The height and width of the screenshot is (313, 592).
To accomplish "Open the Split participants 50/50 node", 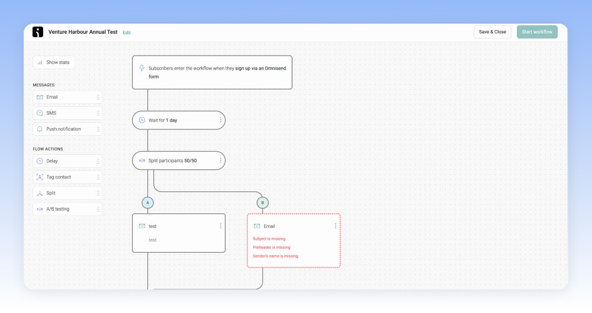I will point(179,161).
